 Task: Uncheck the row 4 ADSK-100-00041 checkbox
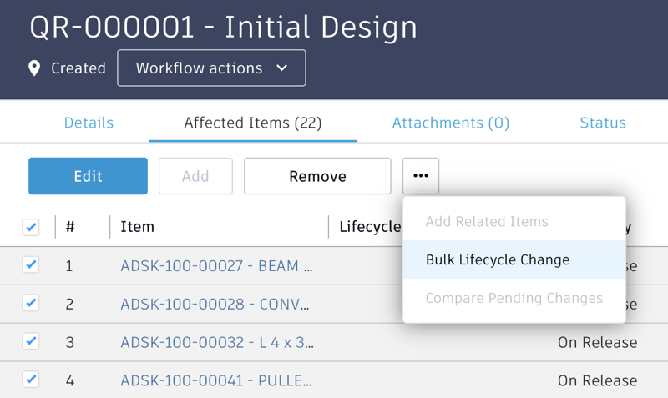[31, 380]
